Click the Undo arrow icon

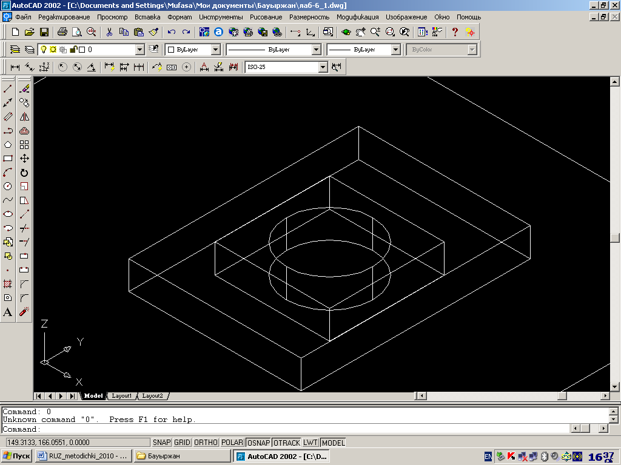click(x=171, y=32)
